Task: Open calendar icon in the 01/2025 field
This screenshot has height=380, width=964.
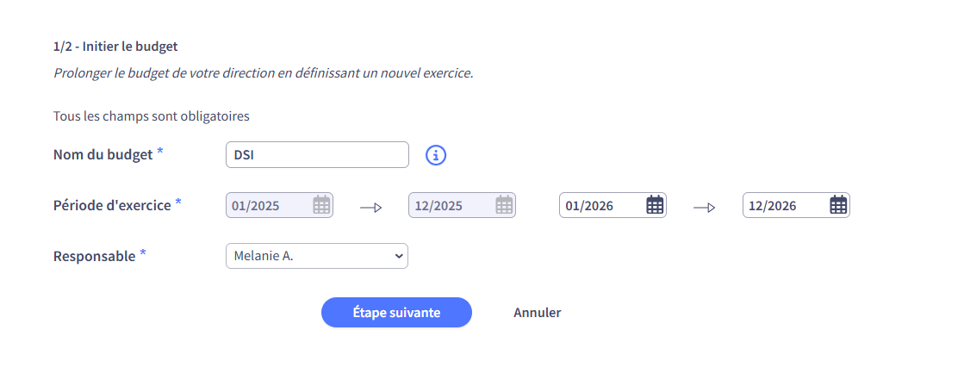Action: coord(321,205)
